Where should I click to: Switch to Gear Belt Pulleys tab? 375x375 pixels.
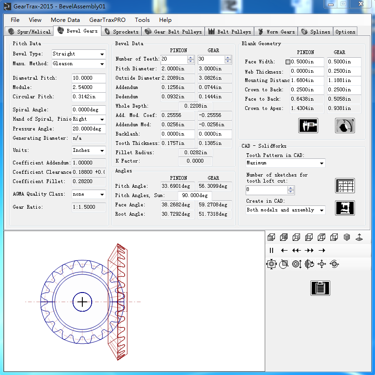point(174,32)
